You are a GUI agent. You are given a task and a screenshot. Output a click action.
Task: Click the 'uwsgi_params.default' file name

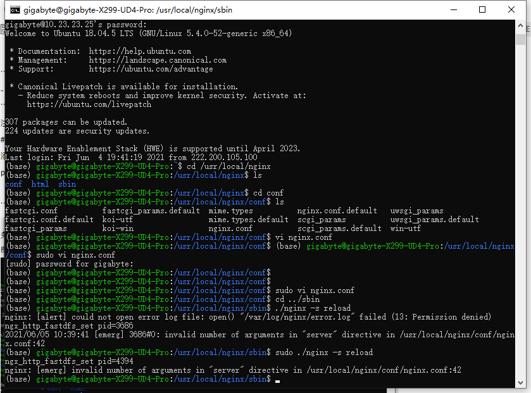tap(435, 220)
